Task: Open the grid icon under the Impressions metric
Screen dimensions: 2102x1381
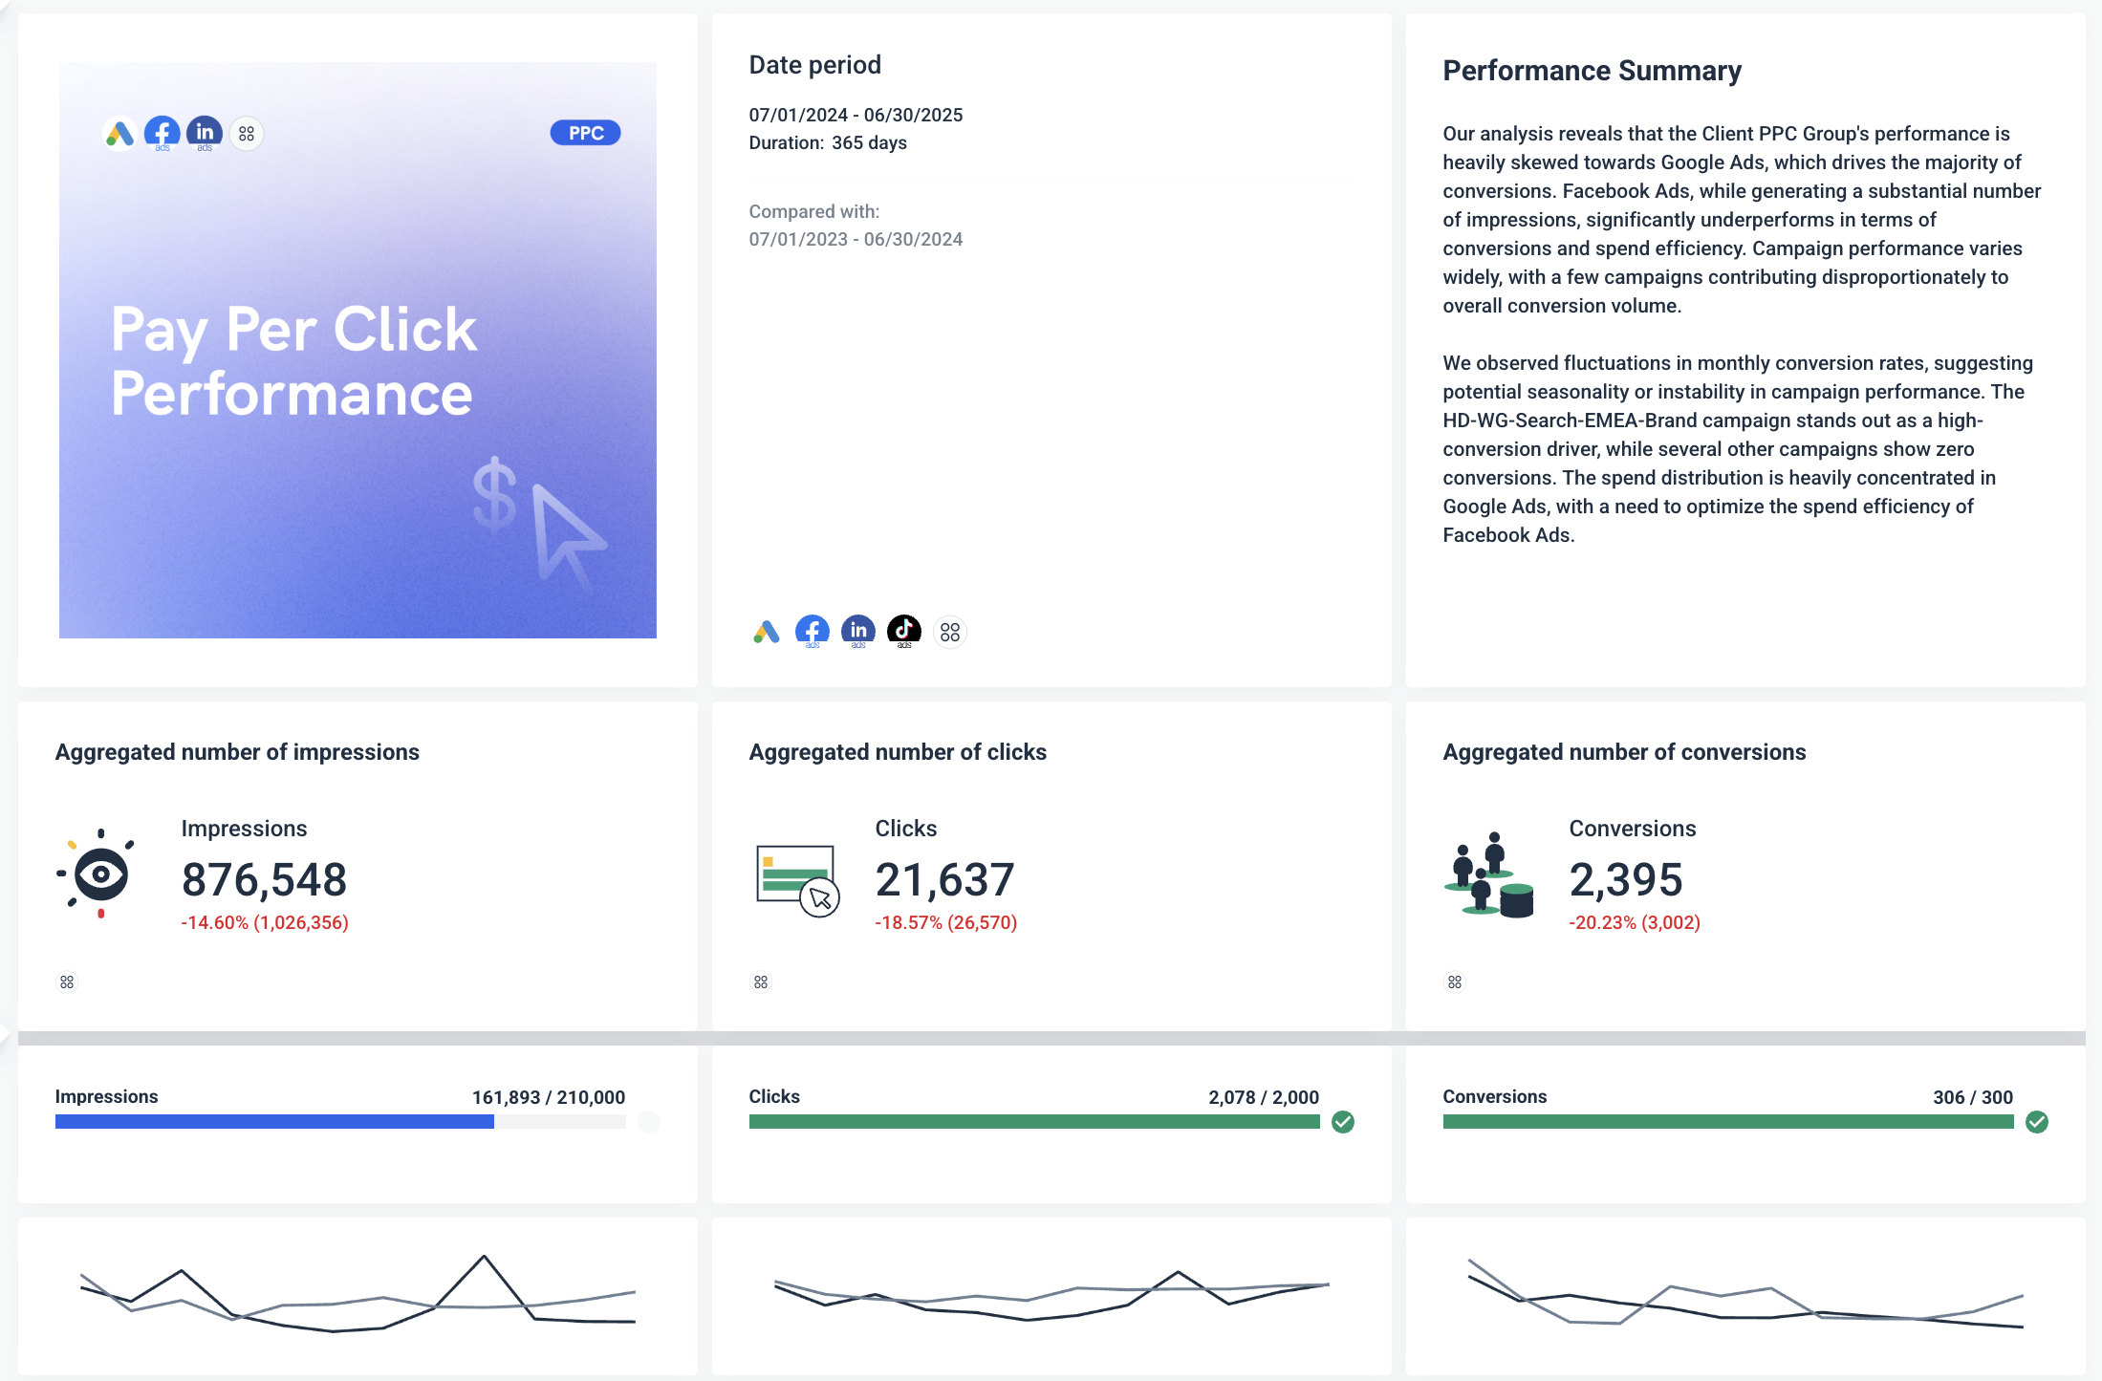Action: (67, 982)
